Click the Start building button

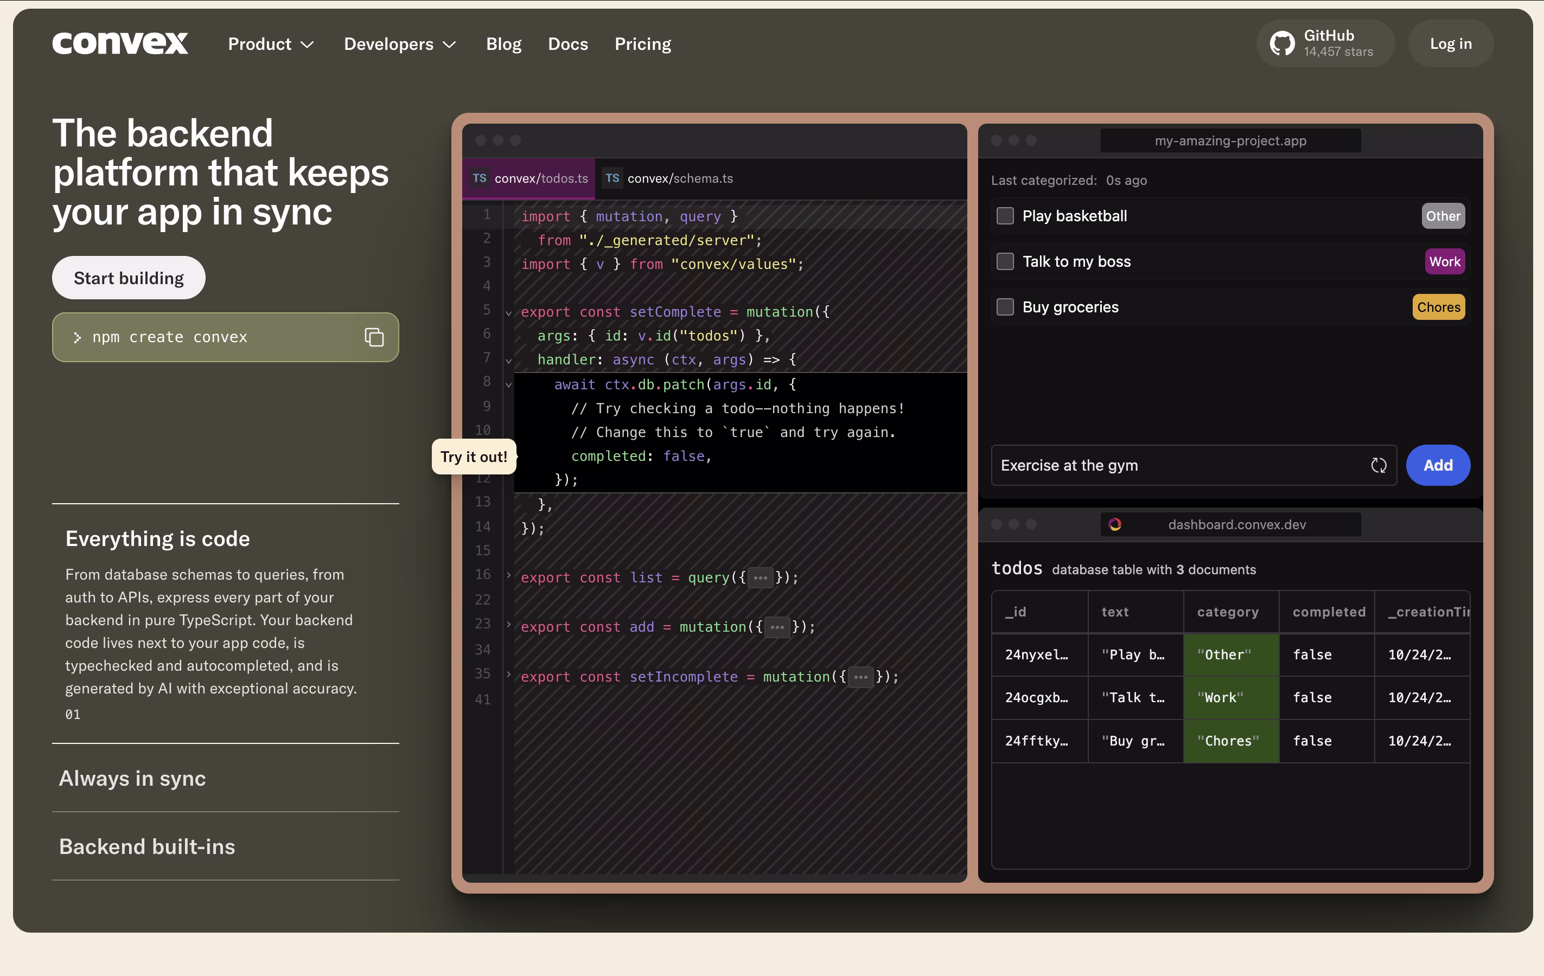(129, 278)
